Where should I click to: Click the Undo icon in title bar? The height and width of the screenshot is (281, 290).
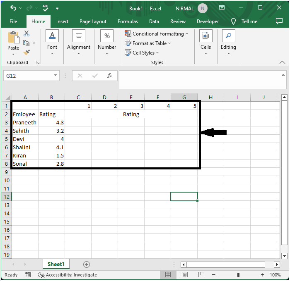(x=13, y=8)
